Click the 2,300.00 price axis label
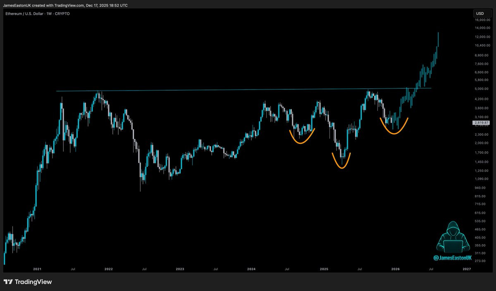The height and width of the screenshot is (291, 496). click(482, 135)
